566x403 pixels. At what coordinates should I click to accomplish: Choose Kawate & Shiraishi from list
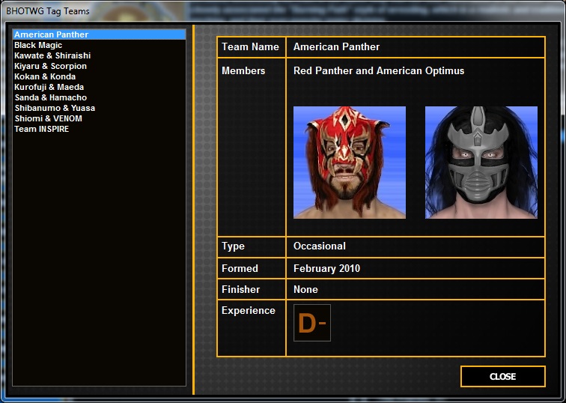(51, 55)
